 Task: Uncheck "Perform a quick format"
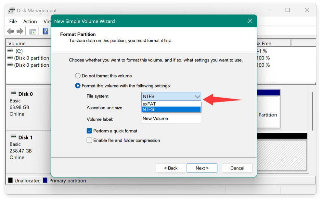coord(89,131)
